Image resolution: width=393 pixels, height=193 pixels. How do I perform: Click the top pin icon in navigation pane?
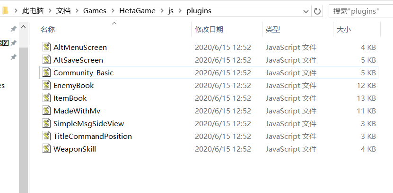point(13,29)
